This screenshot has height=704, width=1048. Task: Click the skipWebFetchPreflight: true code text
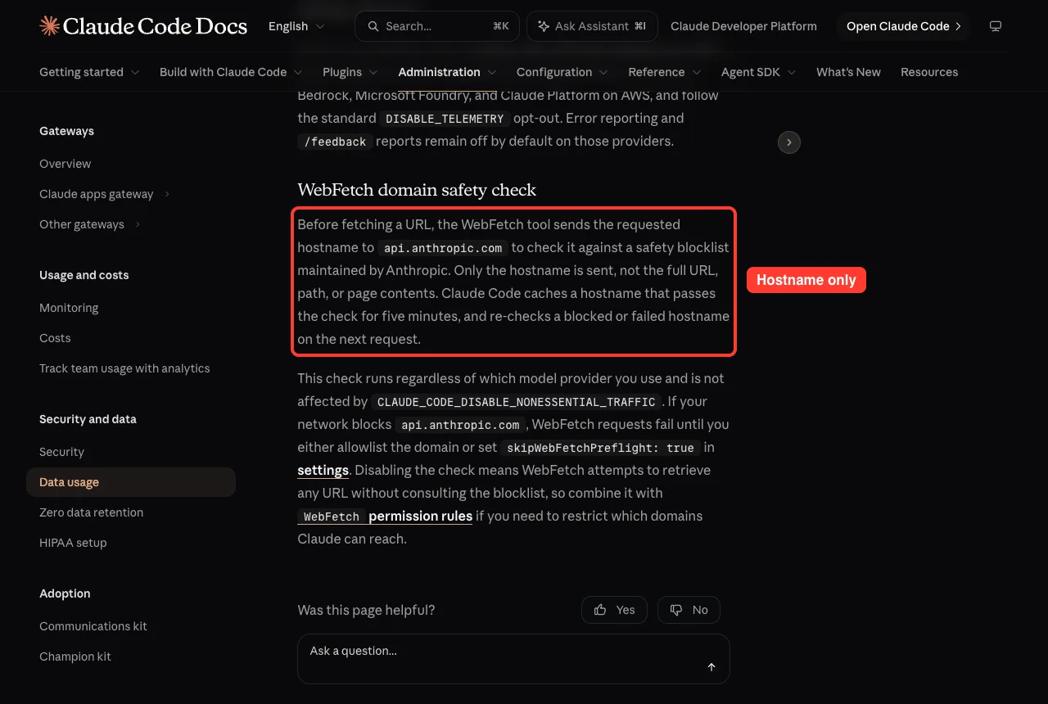(600, 448)
